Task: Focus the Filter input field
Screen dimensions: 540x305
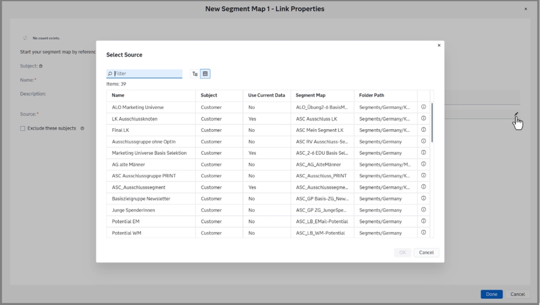Action: [144, 74]
